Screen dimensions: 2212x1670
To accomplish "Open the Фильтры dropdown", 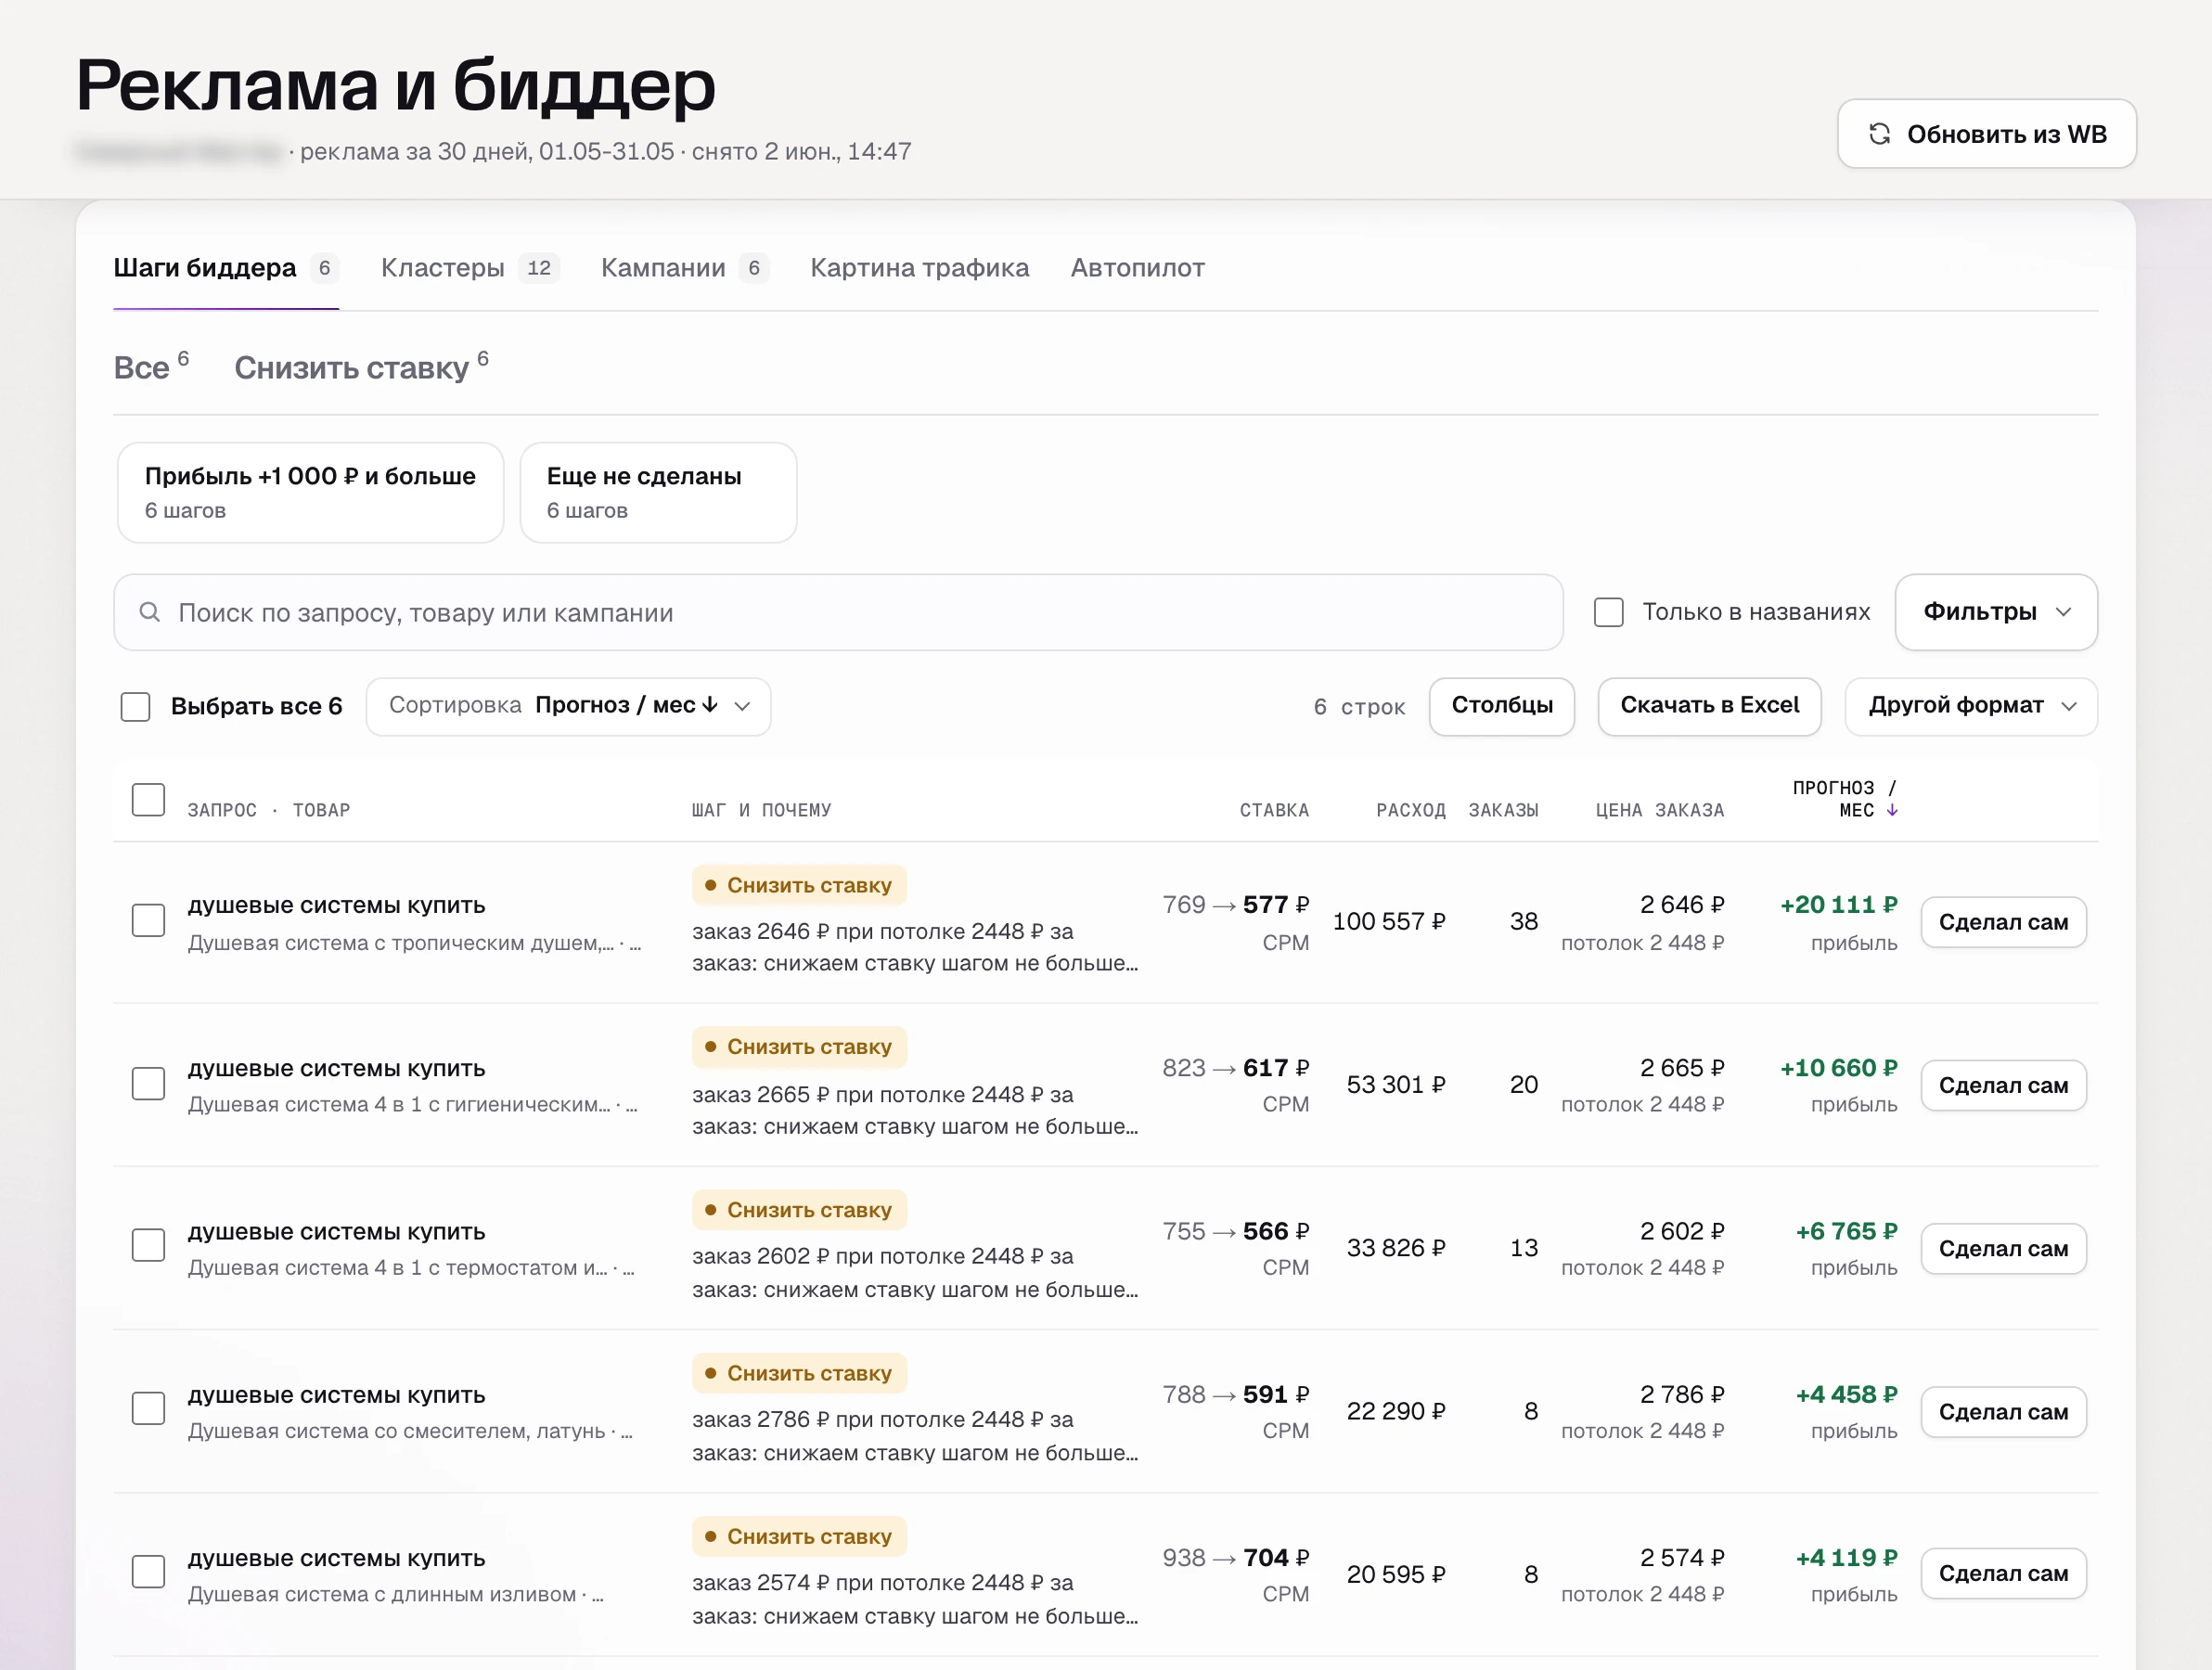I will click(1996, 612).
